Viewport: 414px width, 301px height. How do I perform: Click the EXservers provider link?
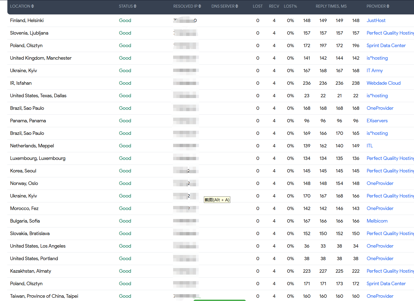coord(377,121)
